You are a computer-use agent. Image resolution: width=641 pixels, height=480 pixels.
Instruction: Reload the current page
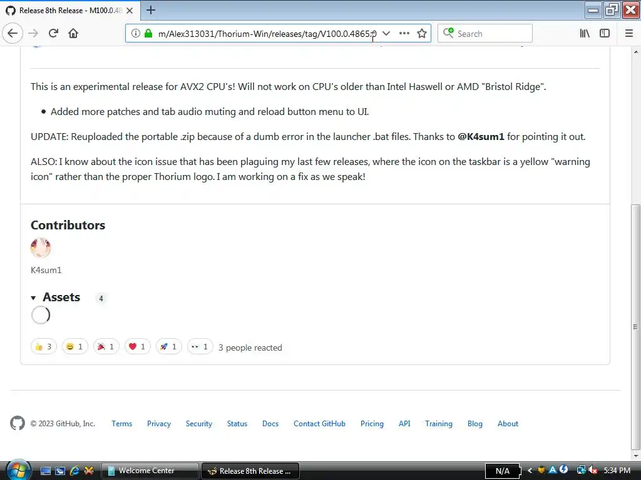(x=53, y=34)
